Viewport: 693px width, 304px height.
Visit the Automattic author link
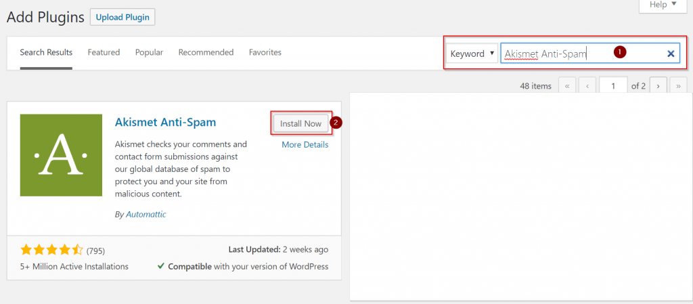(146, 215)
